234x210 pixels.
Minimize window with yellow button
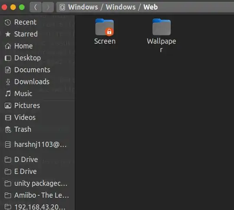tap(13, 7)
